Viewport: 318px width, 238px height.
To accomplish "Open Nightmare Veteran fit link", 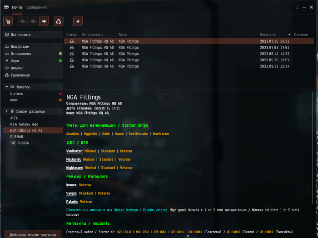I will 126,168.
